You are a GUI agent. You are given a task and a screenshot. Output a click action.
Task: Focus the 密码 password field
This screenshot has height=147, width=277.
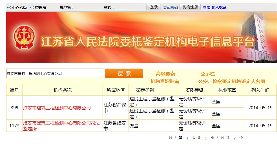[130, 8]
